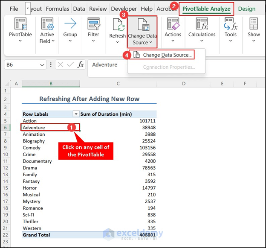
Task: Switch to the Formulas tab
Action: 58,9
